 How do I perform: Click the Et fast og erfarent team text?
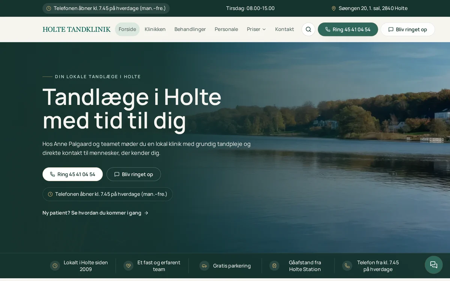159,266
